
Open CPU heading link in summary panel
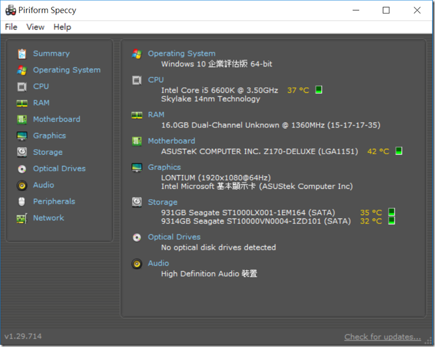pos(156,80)
